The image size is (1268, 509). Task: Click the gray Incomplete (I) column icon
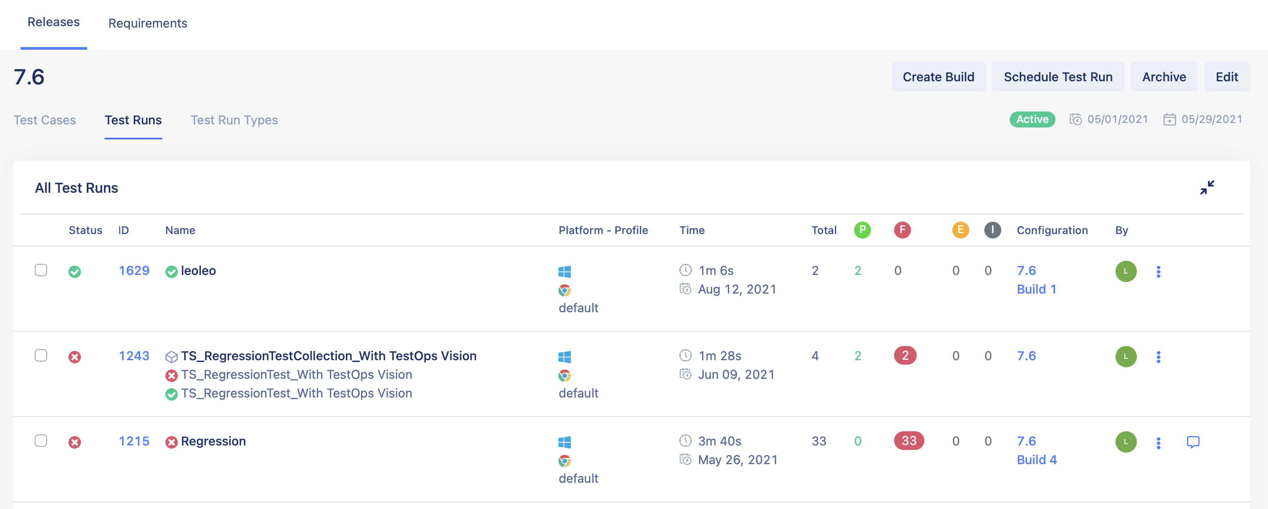click(x=993, y=229)
